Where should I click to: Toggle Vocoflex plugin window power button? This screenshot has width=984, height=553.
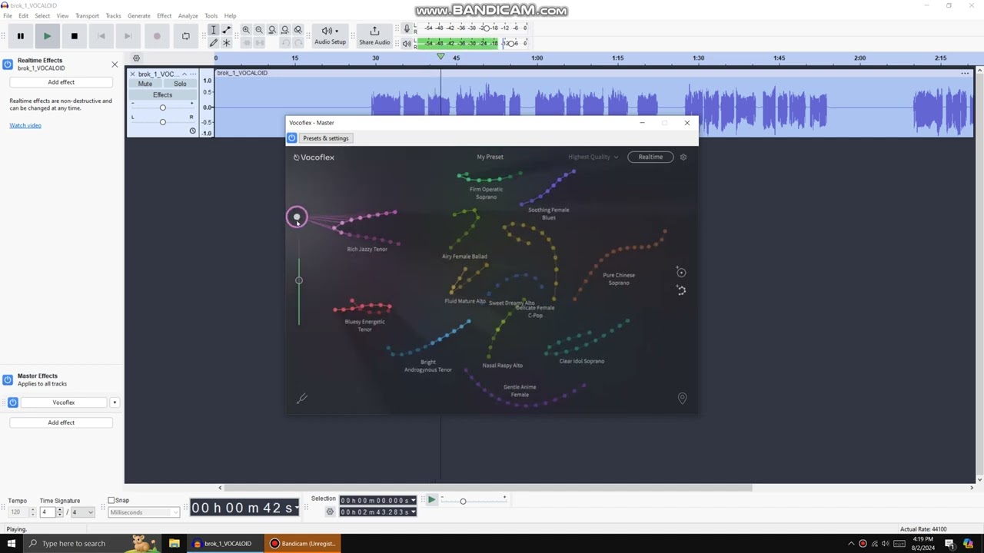click(x=292, y=138)
